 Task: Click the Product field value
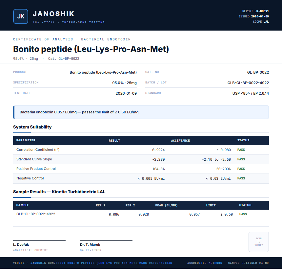pyautogui.click(x=103, y=72)
